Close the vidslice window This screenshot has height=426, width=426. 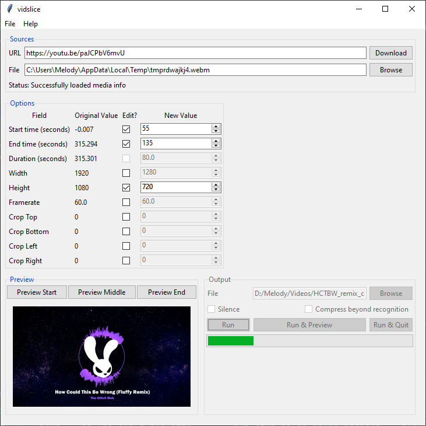(x=411, y=9)
